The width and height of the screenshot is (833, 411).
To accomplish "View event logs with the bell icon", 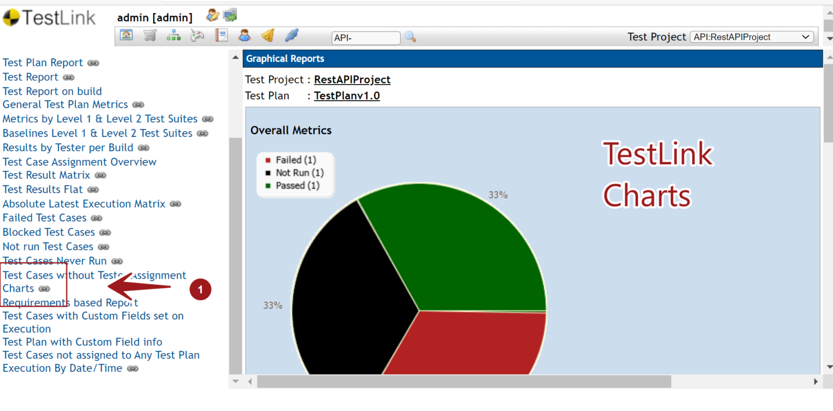I will tap(267, 35).
